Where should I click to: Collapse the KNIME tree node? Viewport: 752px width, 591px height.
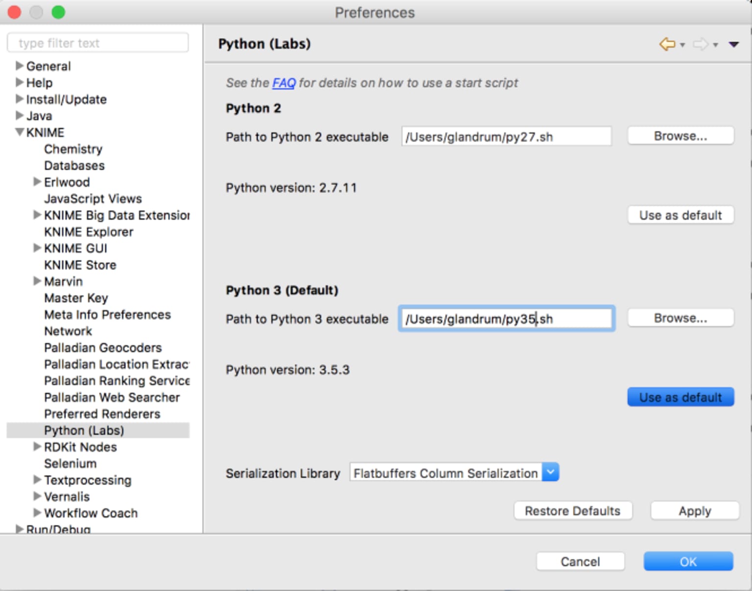(x=20, y=132)
